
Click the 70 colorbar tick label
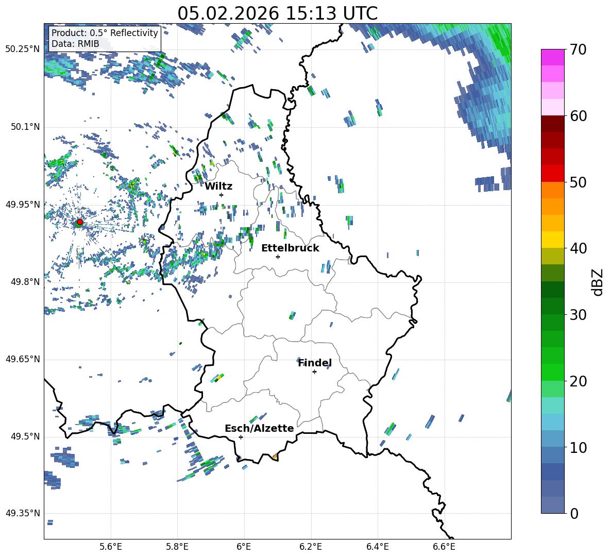[578, 50]
